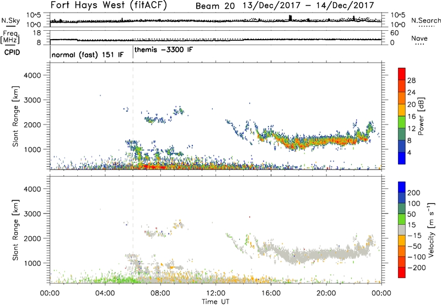Click the 200 label on Velocity colorbar
Screen dimensions: 441x305
point(414,193)
